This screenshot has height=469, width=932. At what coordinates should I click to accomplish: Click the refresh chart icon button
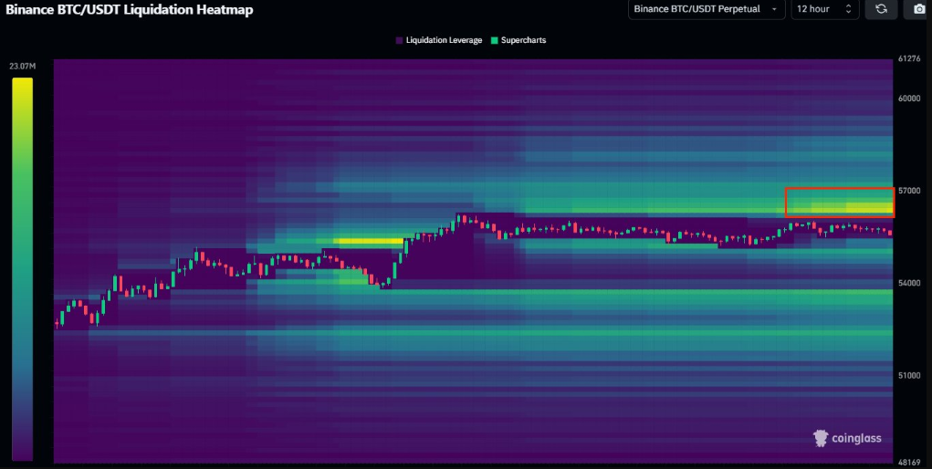point(881,9)
